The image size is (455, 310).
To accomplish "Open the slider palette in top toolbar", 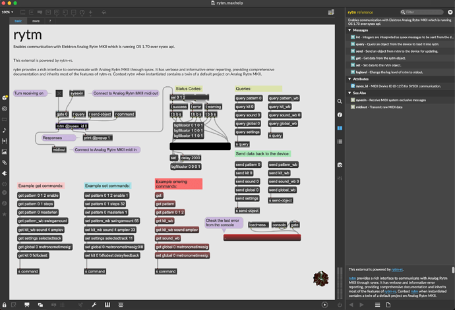I will point(74,12).
